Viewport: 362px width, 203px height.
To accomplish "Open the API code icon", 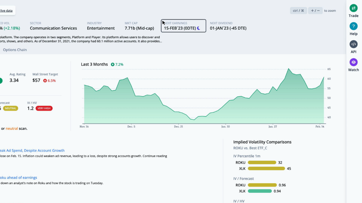I will tap(354, 44).
